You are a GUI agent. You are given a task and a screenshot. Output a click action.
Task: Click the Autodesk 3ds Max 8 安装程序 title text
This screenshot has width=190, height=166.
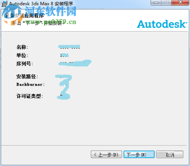[x=41, y=3]
